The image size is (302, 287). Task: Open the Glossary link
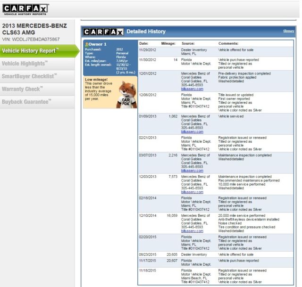(x=288, y=31)
